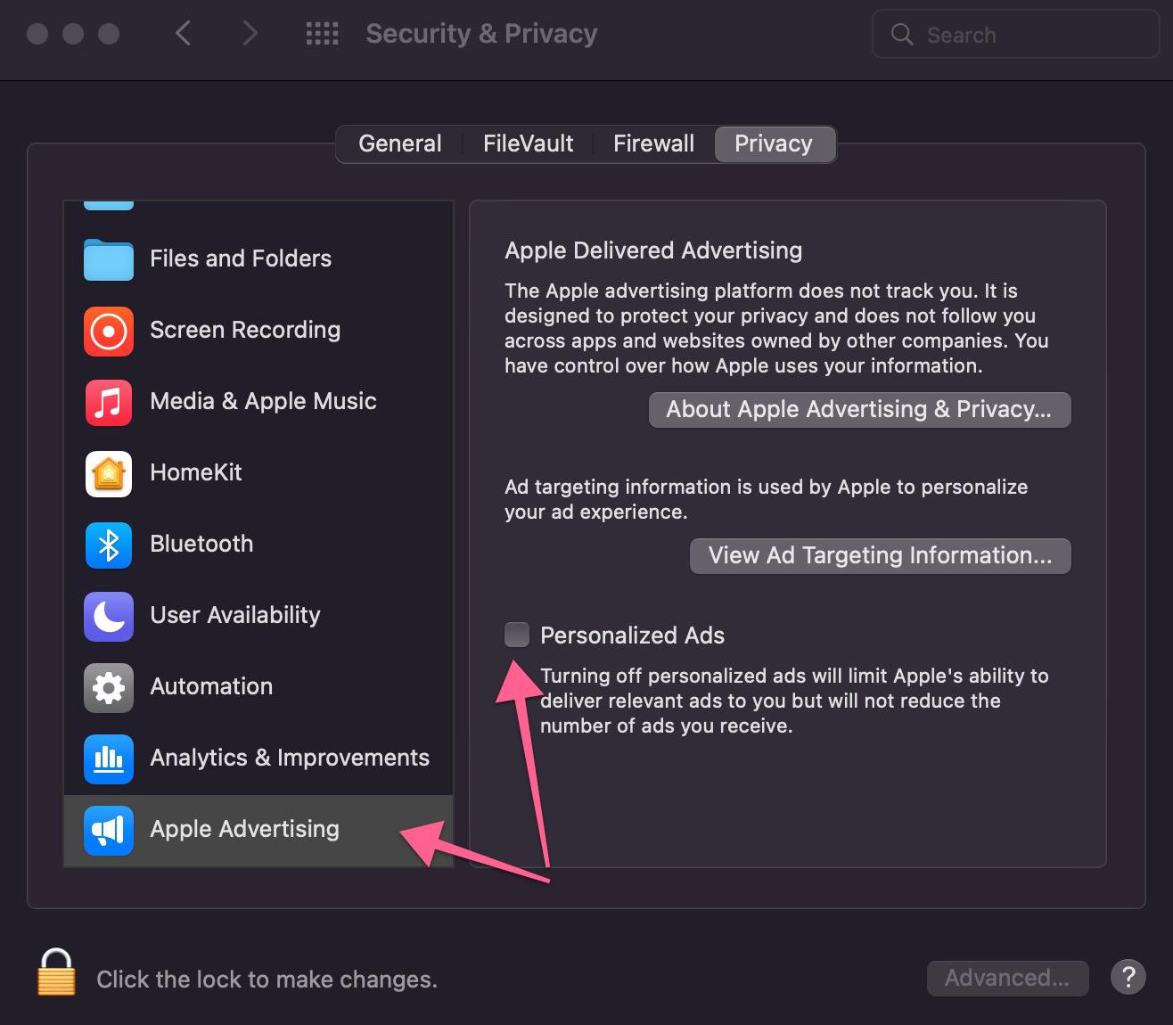
Task: Click the Files and Folders folder icon
Action: pos(109,259)
